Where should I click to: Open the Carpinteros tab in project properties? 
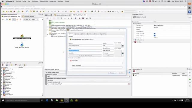(103, 34)
